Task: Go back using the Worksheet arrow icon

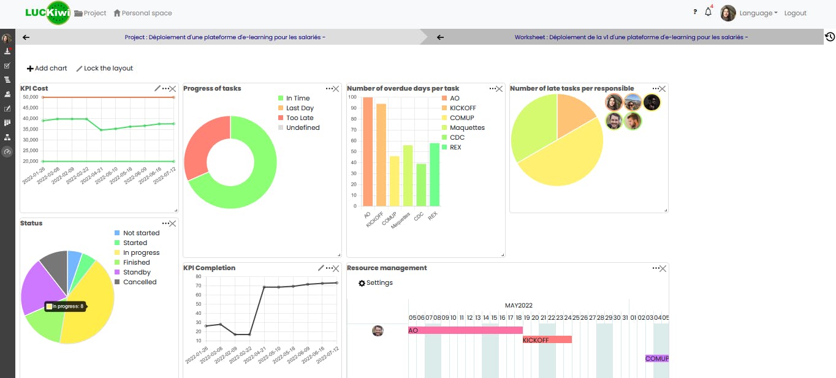Action: pos(440,37)
